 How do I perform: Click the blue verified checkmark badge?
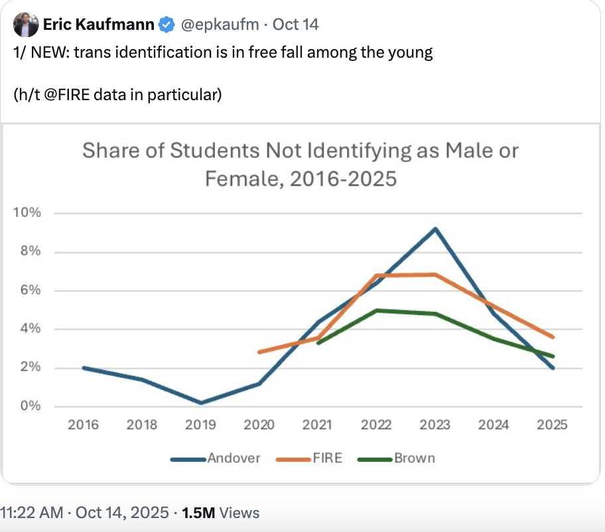tap(167, 25)
